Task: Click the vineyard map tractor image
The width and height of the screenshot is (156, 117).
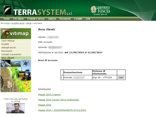Action: coord(16,80)
